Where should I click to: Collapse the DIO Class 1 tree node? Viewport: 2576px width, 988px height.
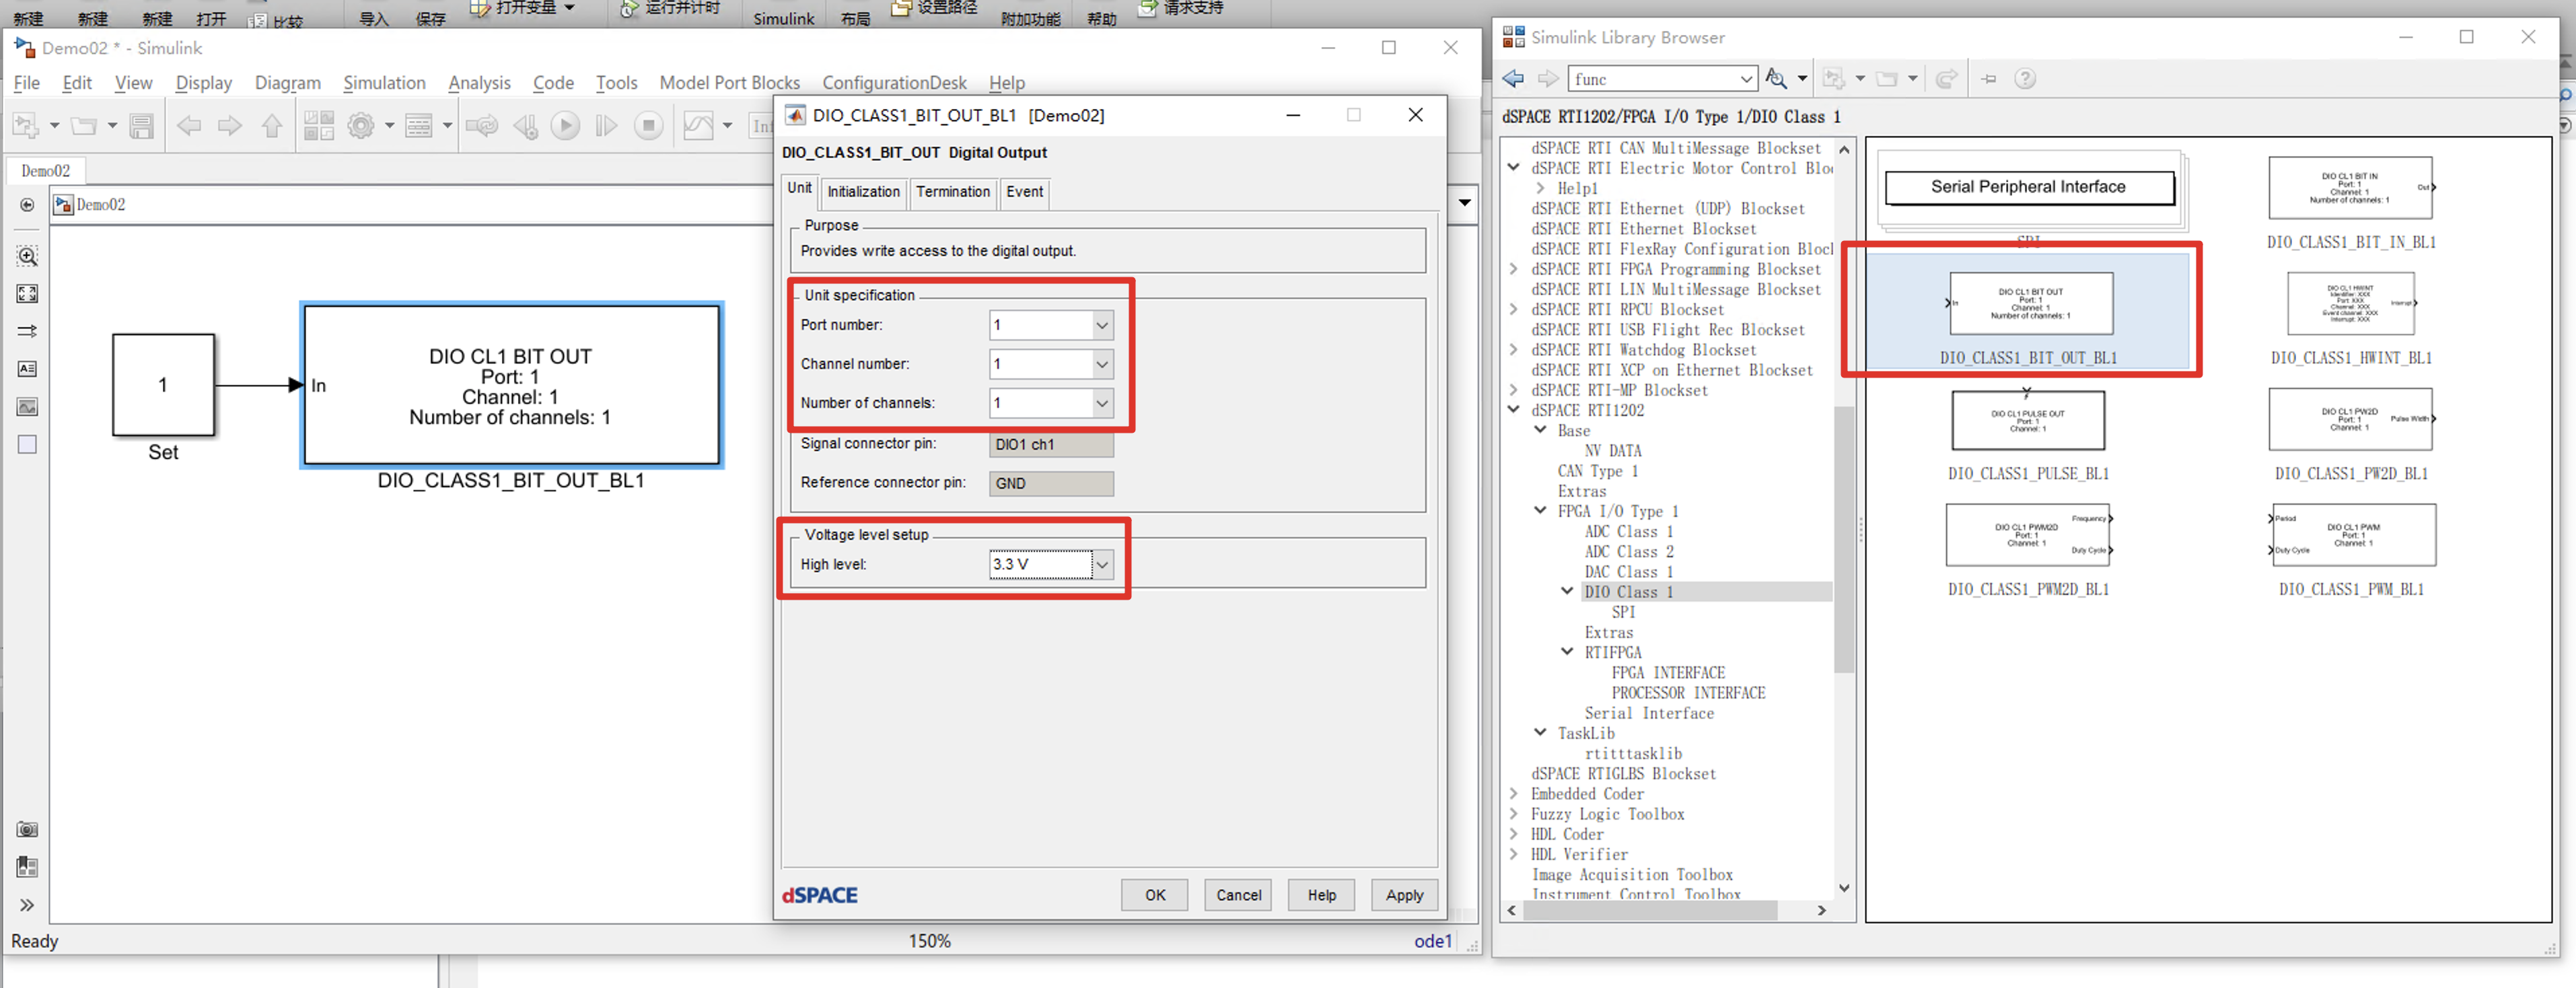click(1567, 592)
